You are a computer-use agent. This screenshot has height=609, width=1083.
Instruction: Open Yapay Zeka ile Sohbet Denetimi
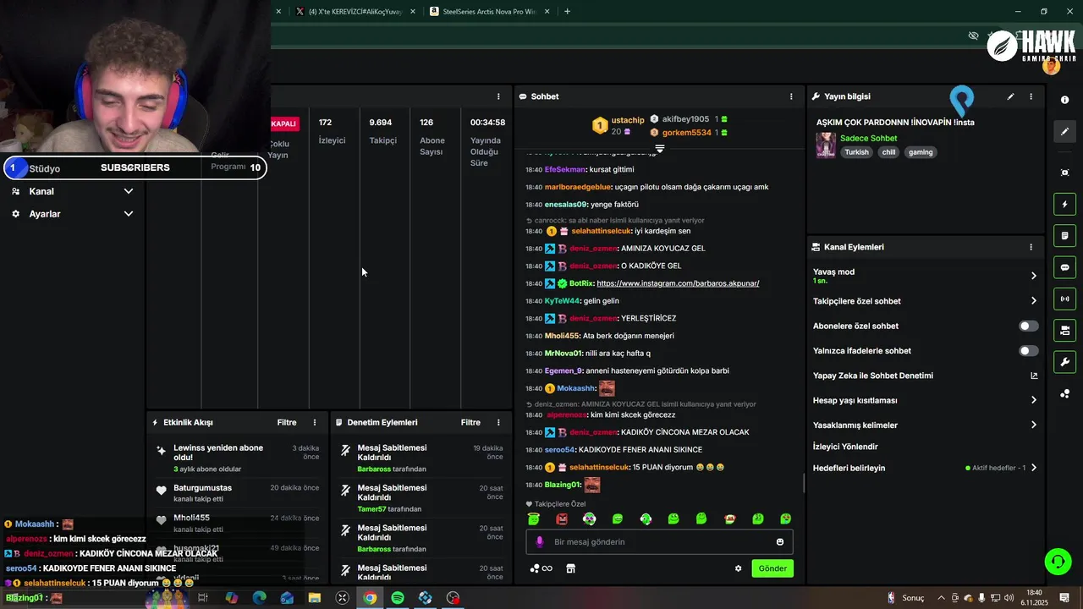[925, 376]
